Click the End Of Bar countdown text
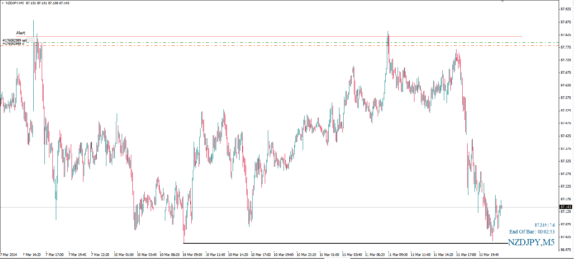 (x=532, y=232)
